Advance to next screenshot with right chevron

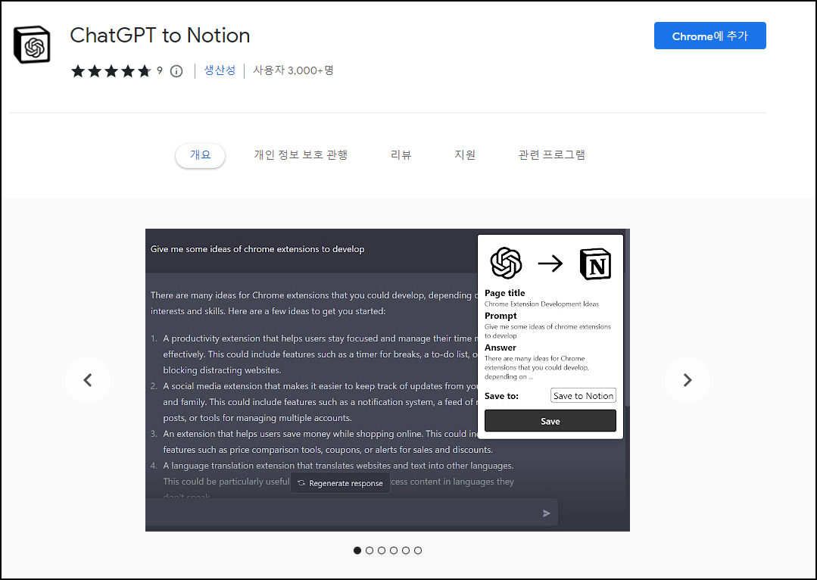point(687,380)
